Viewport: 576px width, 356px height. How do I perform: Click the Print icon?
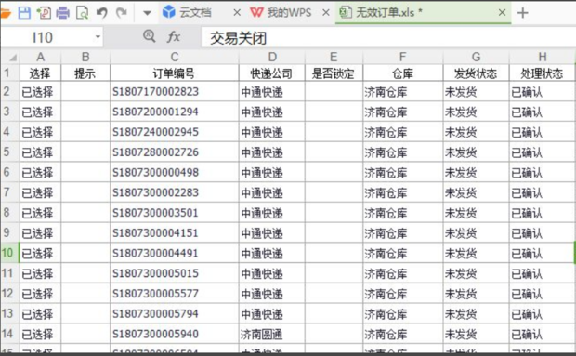tap(62, 13)
